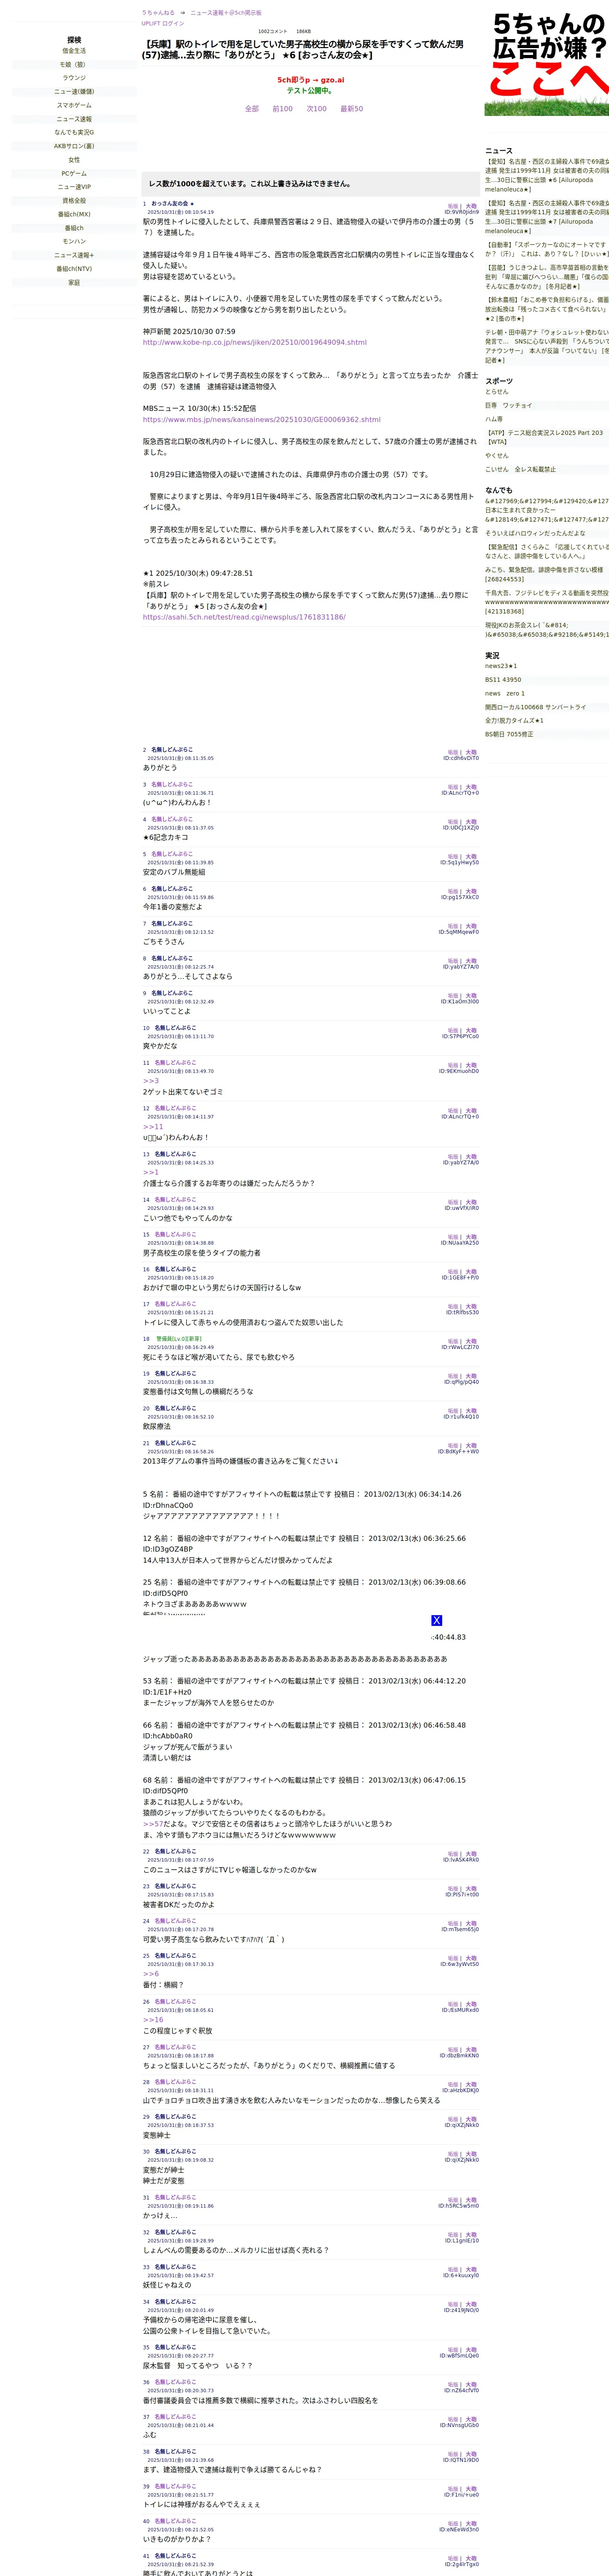This screenshot has width=609, height=2576.
Task: Open 借金生活 in the left sidebar
Action: click(x=74, y=51)
